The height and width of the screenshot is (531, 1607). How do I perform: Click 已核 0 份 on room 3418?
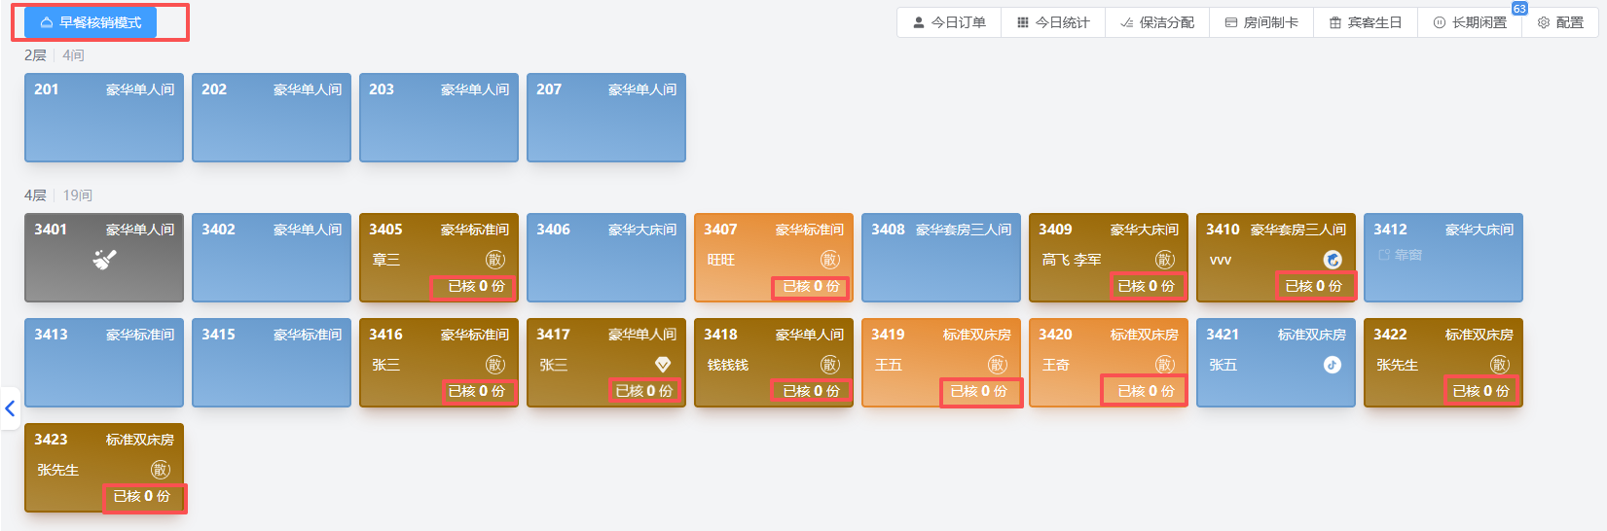(811, 392)
